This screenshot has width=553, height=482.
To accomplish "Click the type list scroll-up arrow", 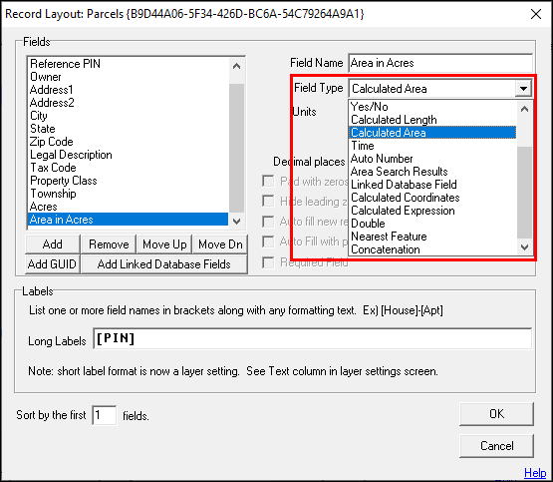I will coord(524,109).
